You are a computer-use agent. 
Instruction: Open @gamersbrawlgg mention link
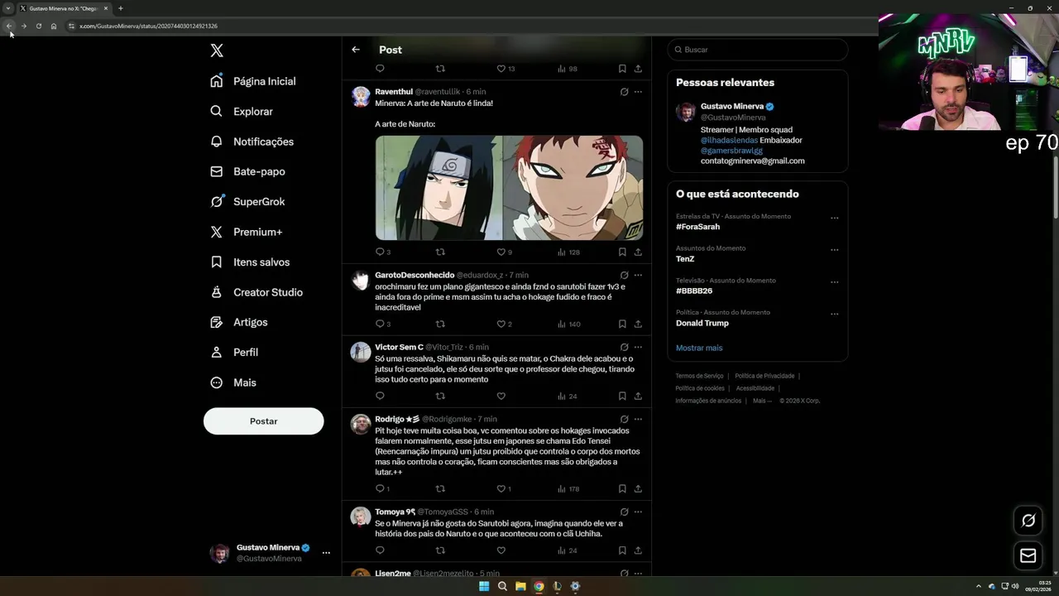pyautogui.click(x=731, y=151)
